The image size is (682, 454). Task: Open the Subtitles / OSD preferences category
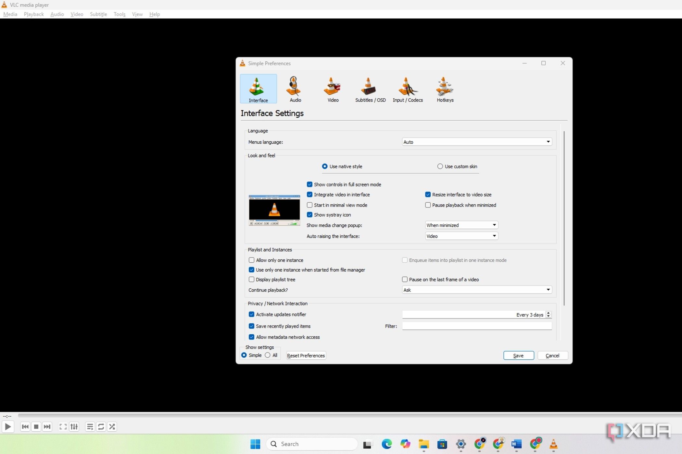[x=370, y=89]
